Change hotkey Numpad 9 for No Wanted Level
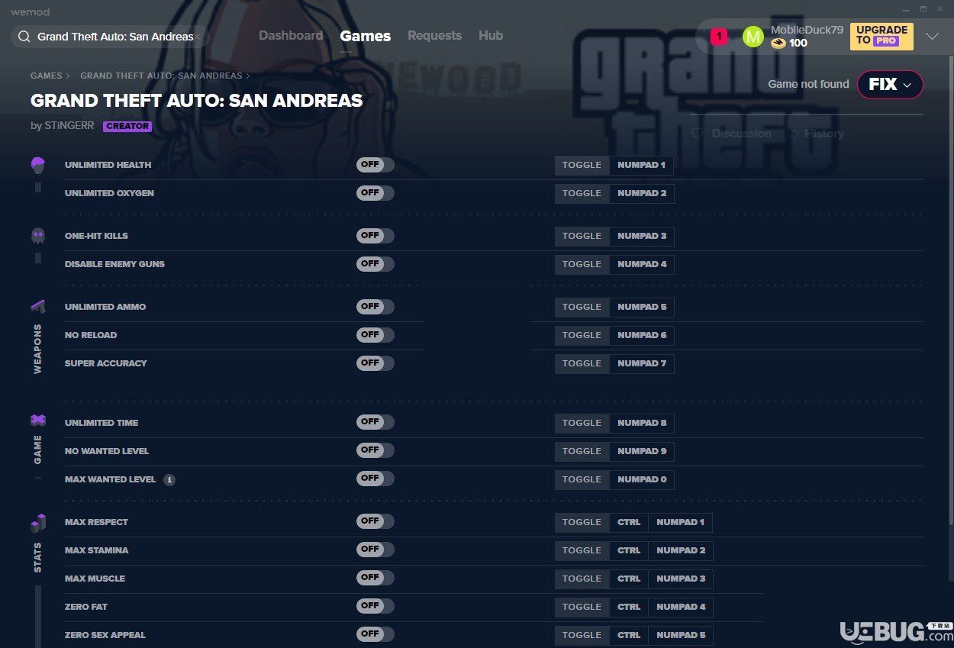 (642, 451)
